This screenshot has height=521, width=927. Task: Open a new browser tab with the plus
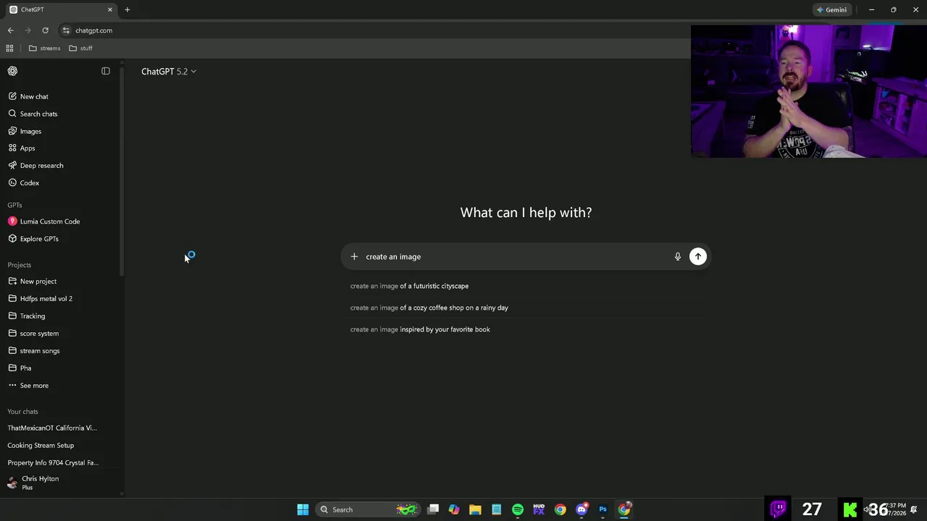127,9
